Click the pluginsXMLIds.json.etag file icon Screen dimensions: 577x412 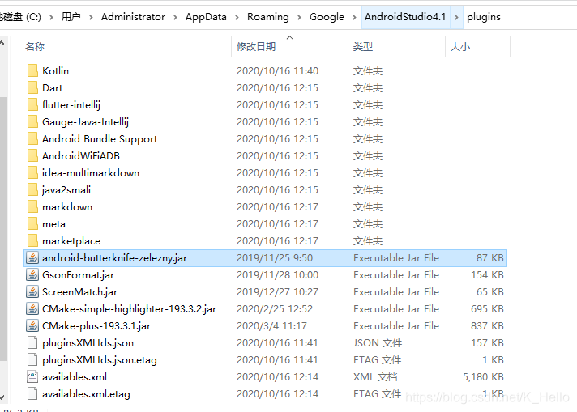tap(32, 359)
